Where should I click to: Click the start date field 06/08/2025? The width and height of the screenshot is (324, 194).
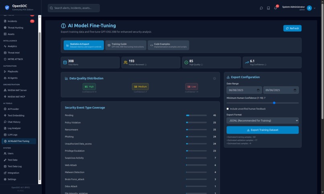click(x=244, y=90)
